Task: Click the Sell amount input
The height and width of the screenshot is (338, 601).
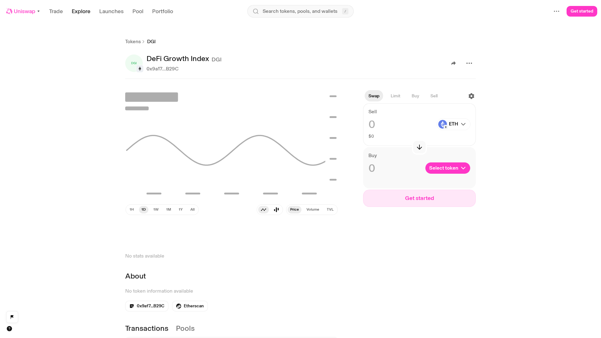Action: (401, 125)
